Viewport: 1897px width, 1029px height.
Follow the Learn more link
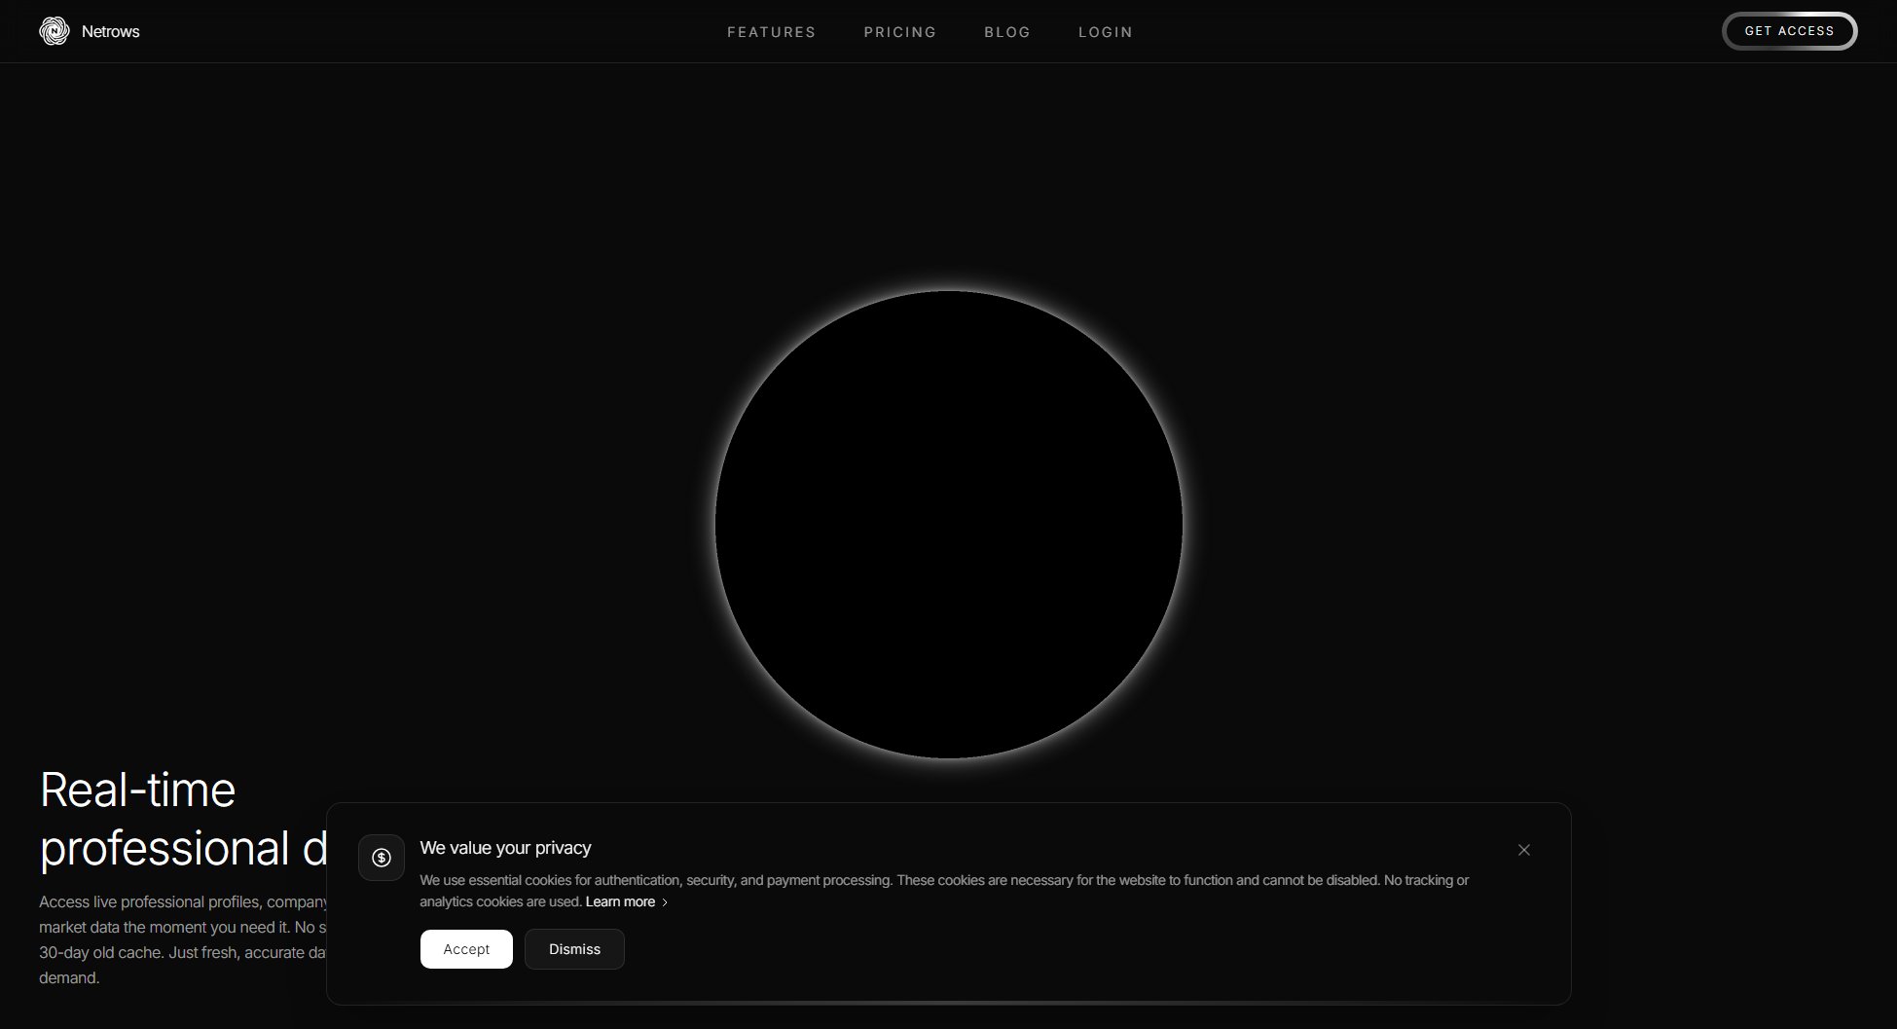tap(620, 901)
